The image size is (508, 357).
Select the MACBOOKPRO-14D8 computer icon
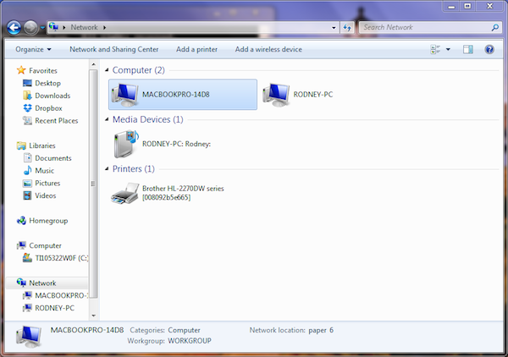124,95
